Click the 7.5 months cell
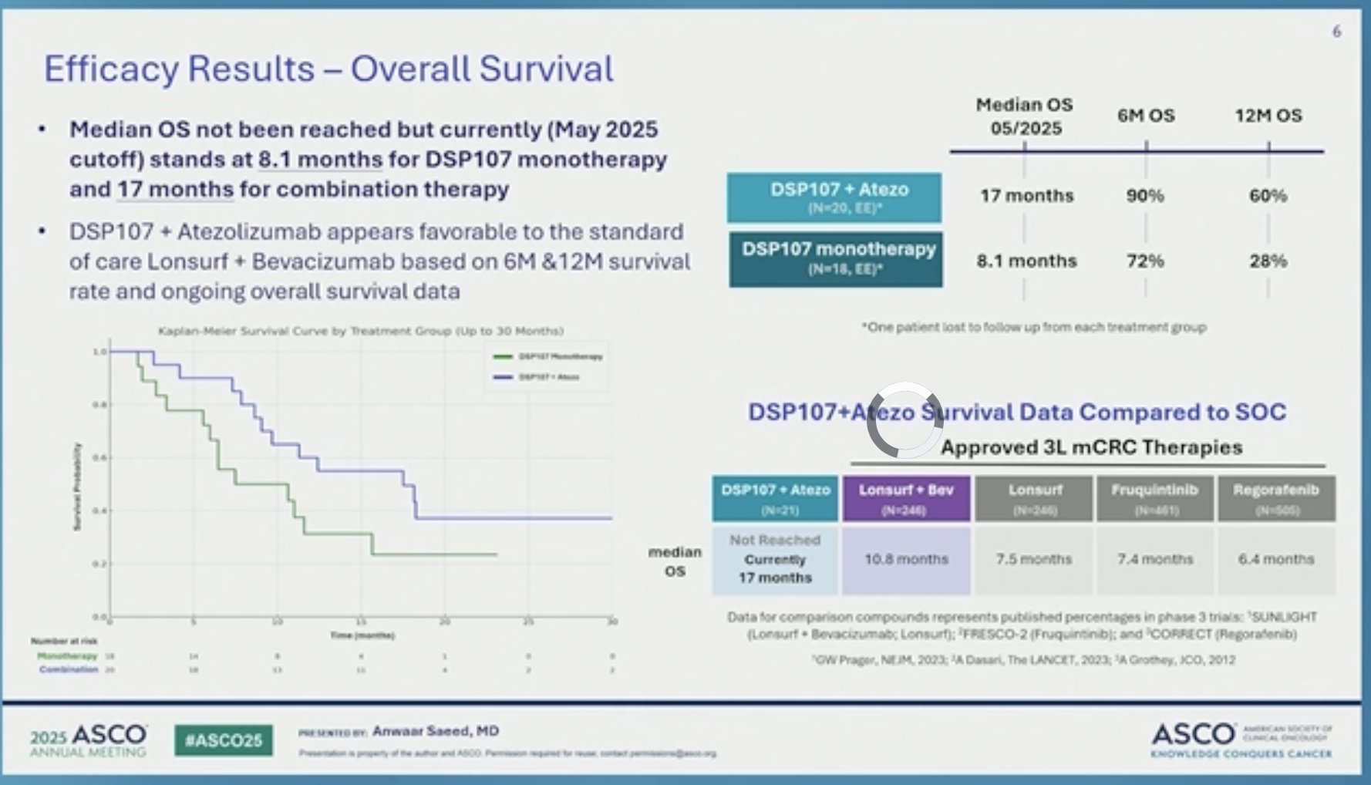 pyautogui.click(x=1034, y=560)
